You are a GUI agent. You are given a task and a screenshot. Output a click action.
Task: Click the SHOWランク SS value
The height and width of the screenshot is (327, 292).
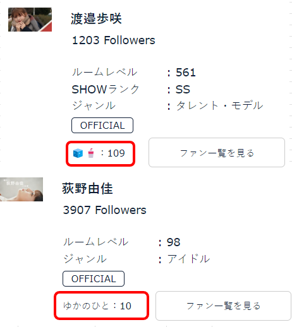[183, 90]
